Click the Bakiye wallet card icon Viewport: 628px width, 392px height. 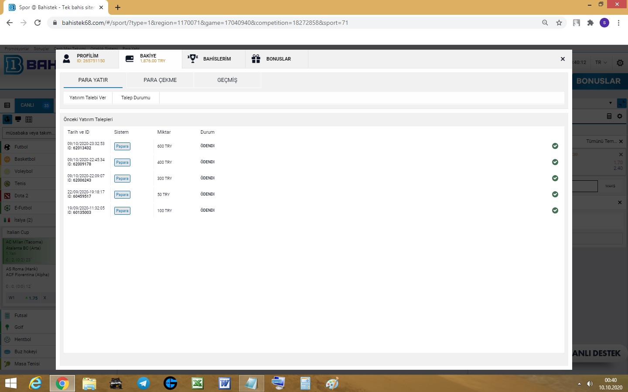tap(130, 59)
